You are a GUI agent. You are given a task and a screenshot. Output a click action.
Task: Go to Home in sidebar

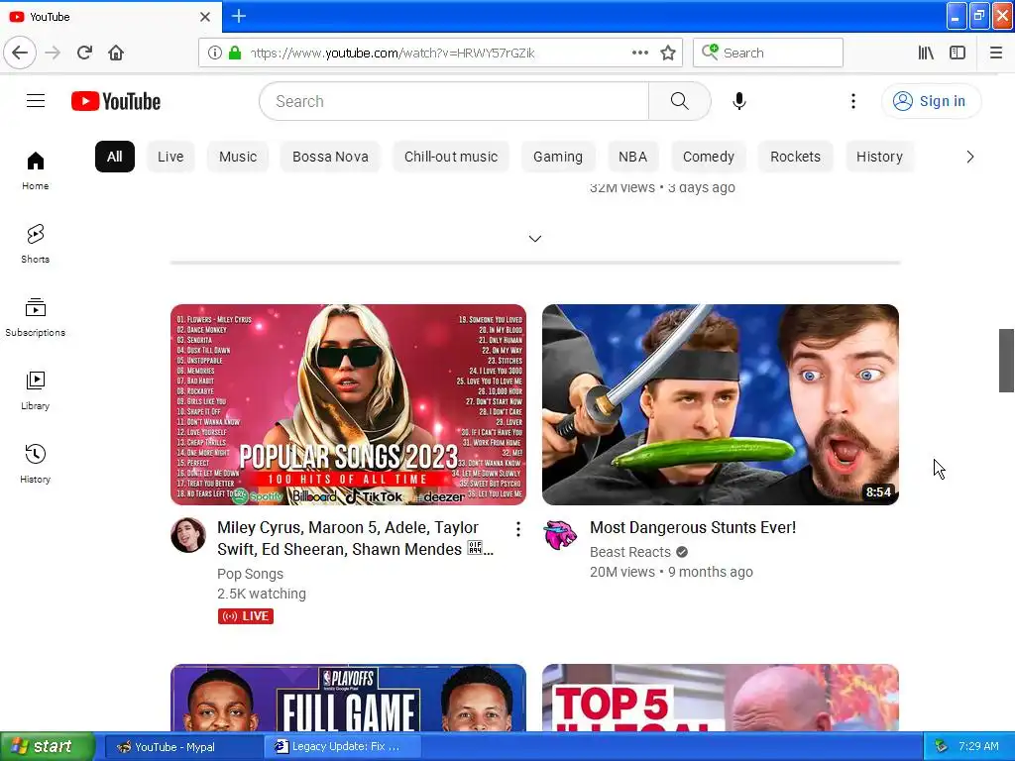click(35, 170)
